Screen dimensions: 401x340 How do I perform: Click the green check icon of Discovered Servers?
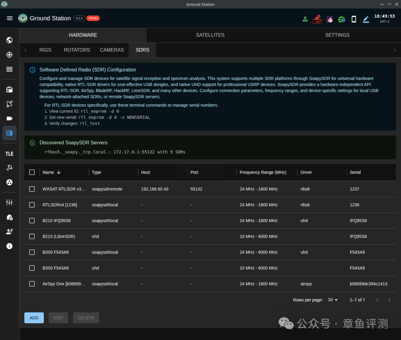point(32,143)
